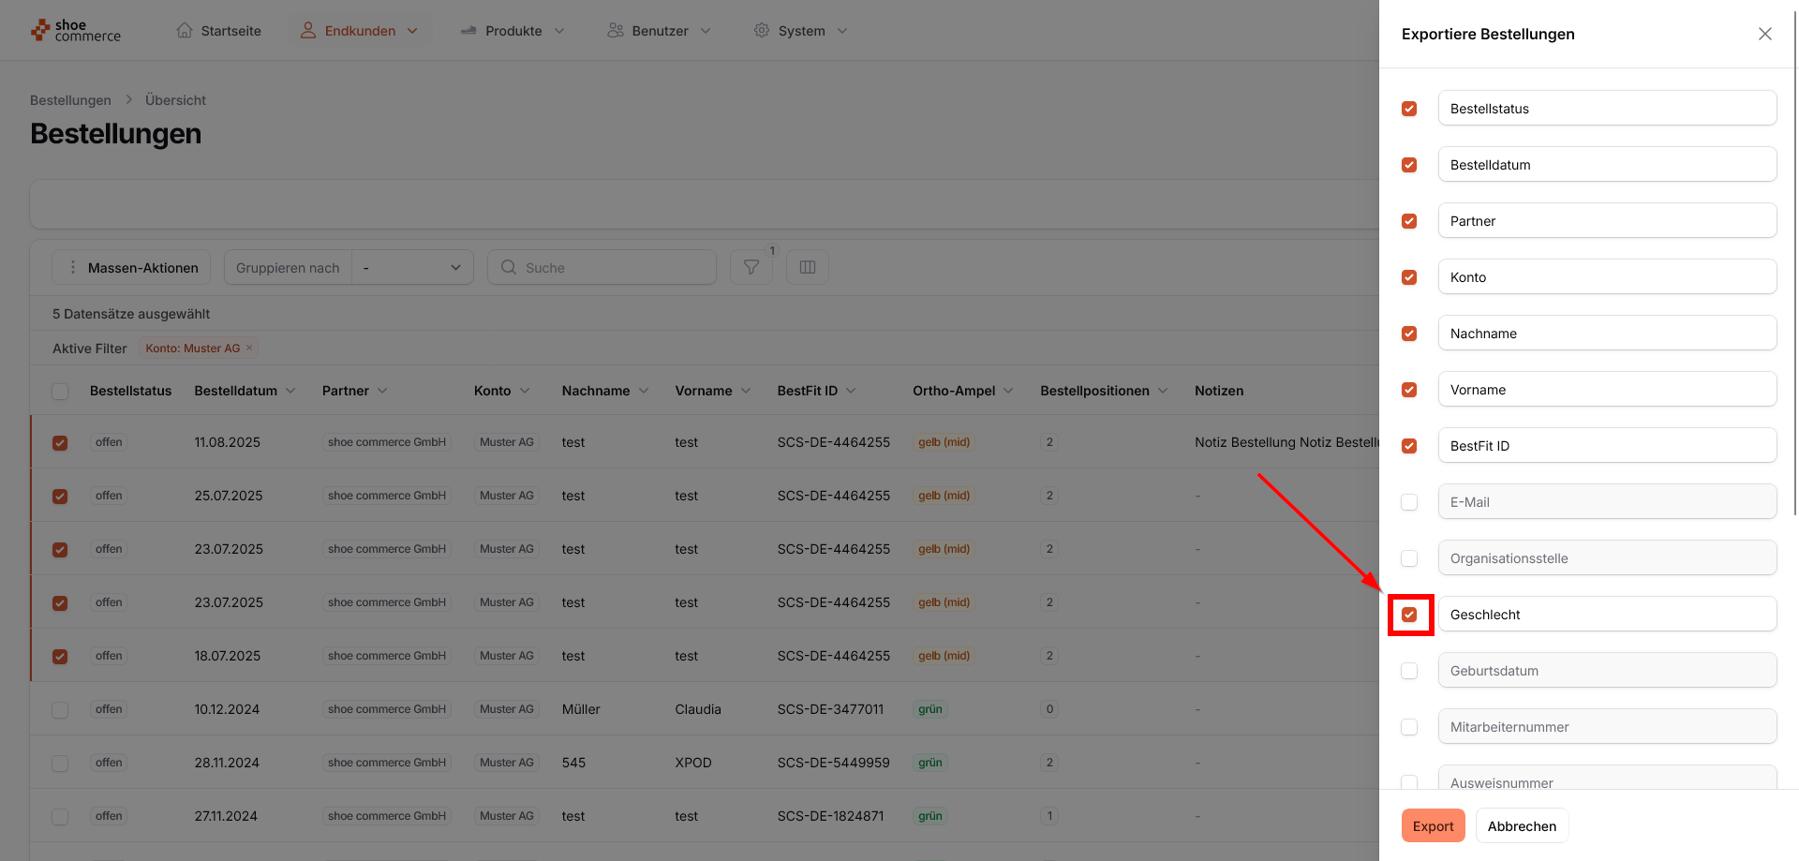Viewport: 1799px width, 861px height.
Task: Tick the Geburtsdatum export checkbox
Action: [x=1409, y=671]
